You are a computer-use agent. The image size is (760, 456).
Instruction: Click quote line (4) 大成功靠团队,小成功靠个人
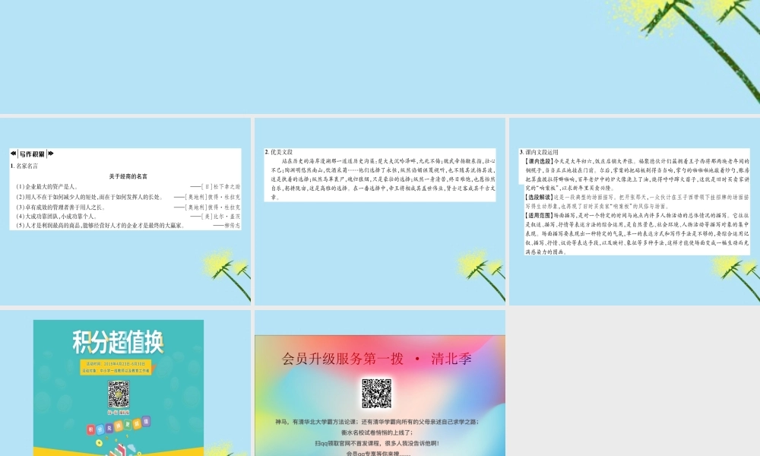pyautogui.click(x=56, y=216)
